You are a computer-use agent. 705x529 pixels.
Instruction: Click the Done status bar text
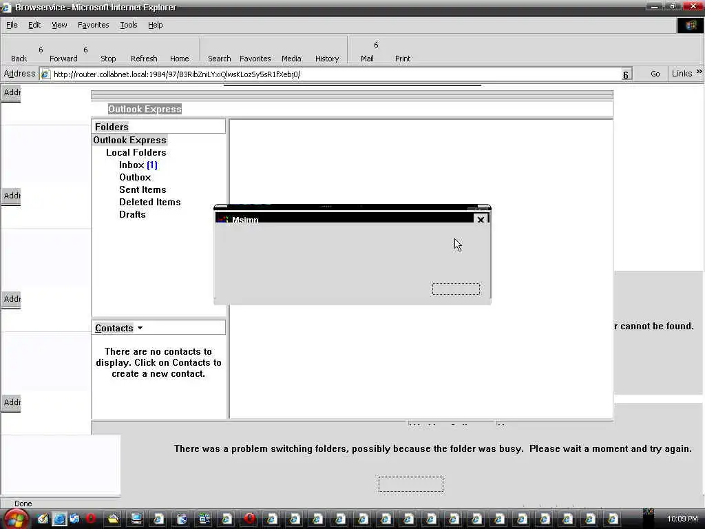click(x=23, y=504)
